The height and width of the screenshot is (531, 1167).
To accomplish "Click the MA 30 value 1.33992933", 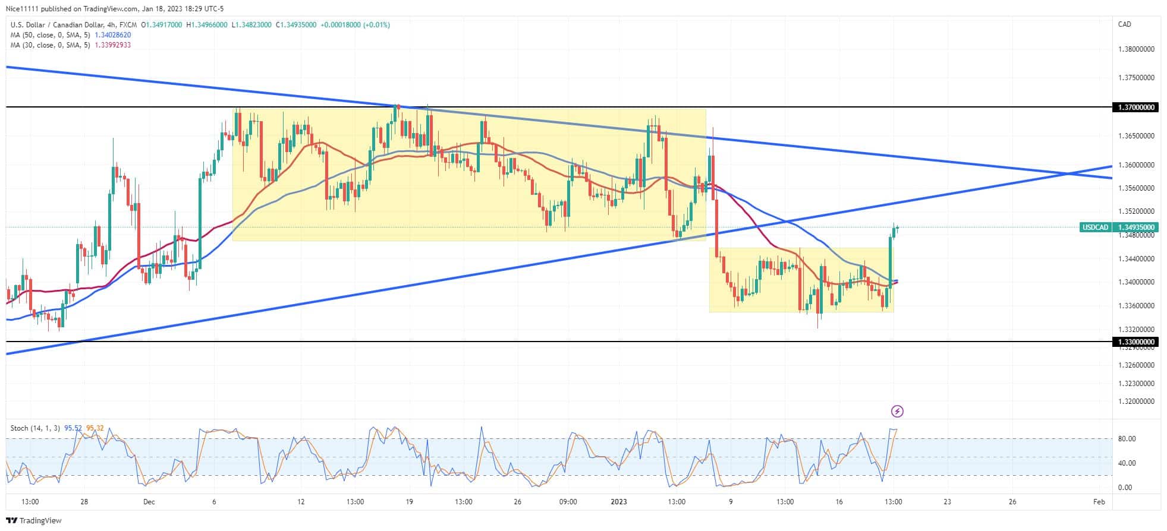I will click(x=113, y=45).
